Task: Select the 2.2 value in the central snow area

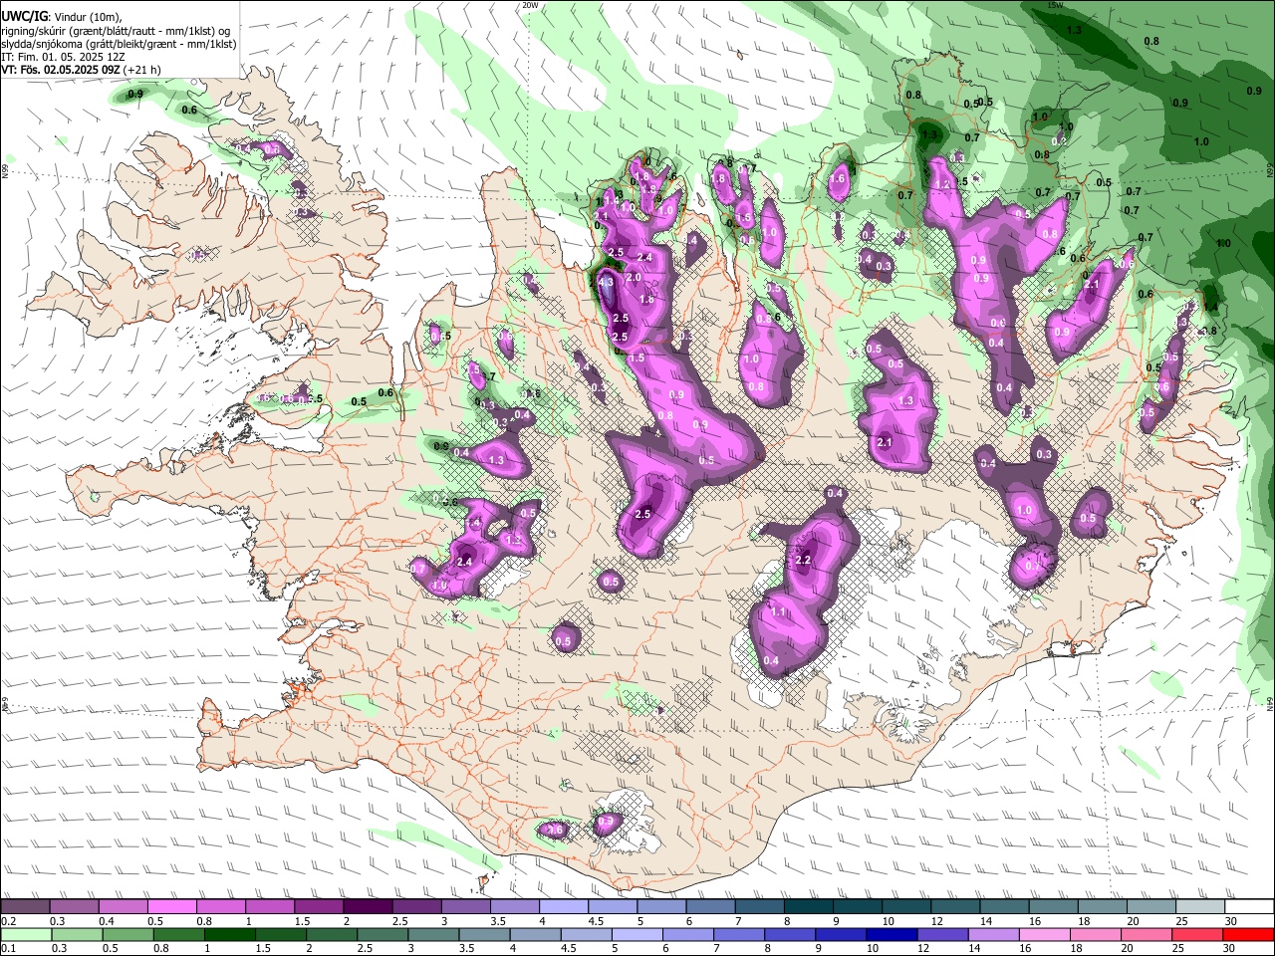Action: click(x=804, y=561)
